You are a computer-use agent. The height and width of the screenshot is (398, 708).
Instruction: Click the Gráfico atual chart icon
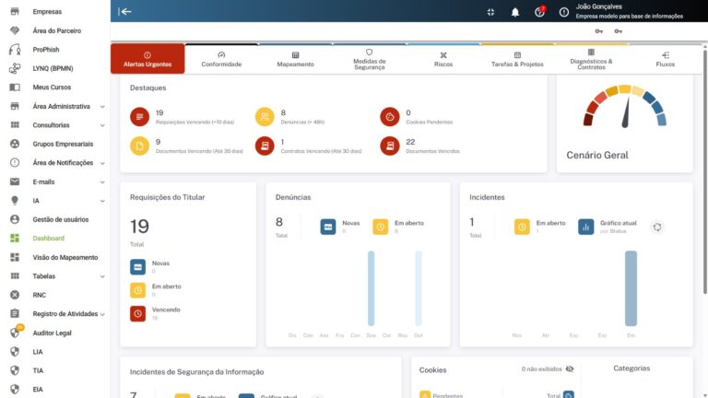[585, 227]
